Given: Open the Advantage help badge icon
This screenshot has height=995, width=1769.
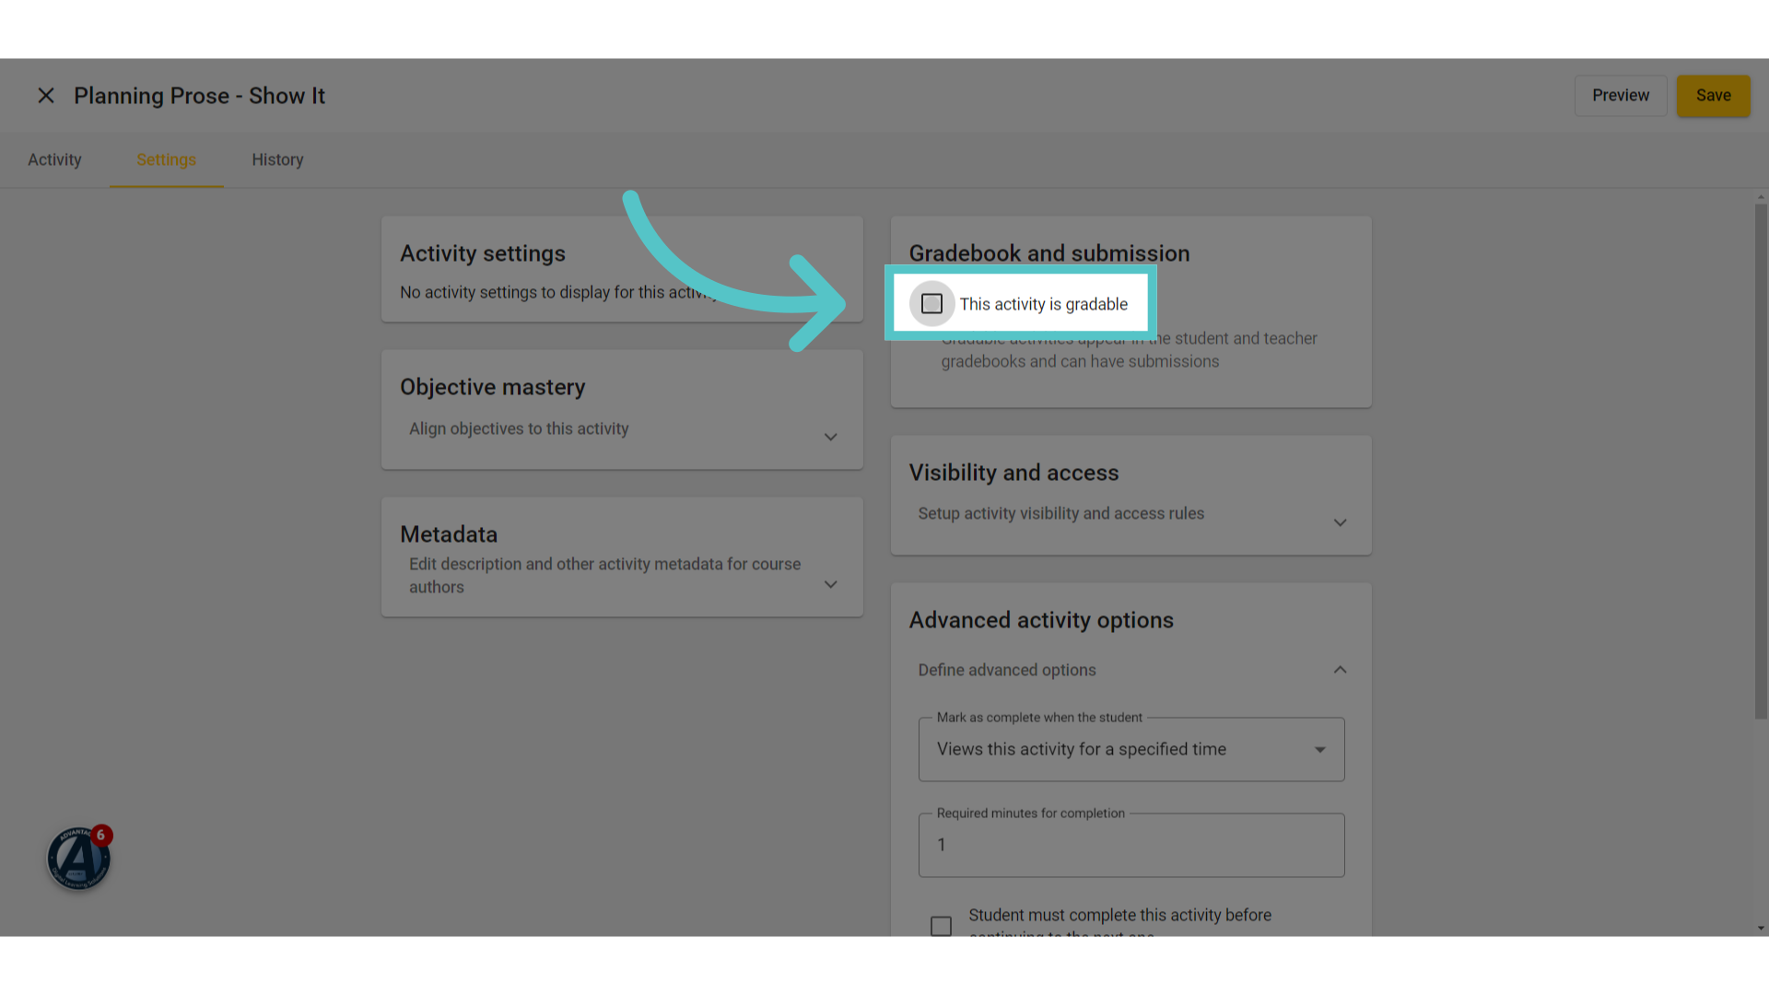Looking at the screenshot, I should 79,859.
